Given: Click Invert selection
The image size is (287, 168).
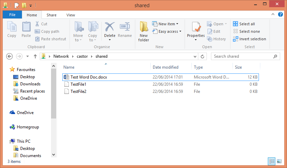Looking at the screenshot, I should [x=249, y=39].
